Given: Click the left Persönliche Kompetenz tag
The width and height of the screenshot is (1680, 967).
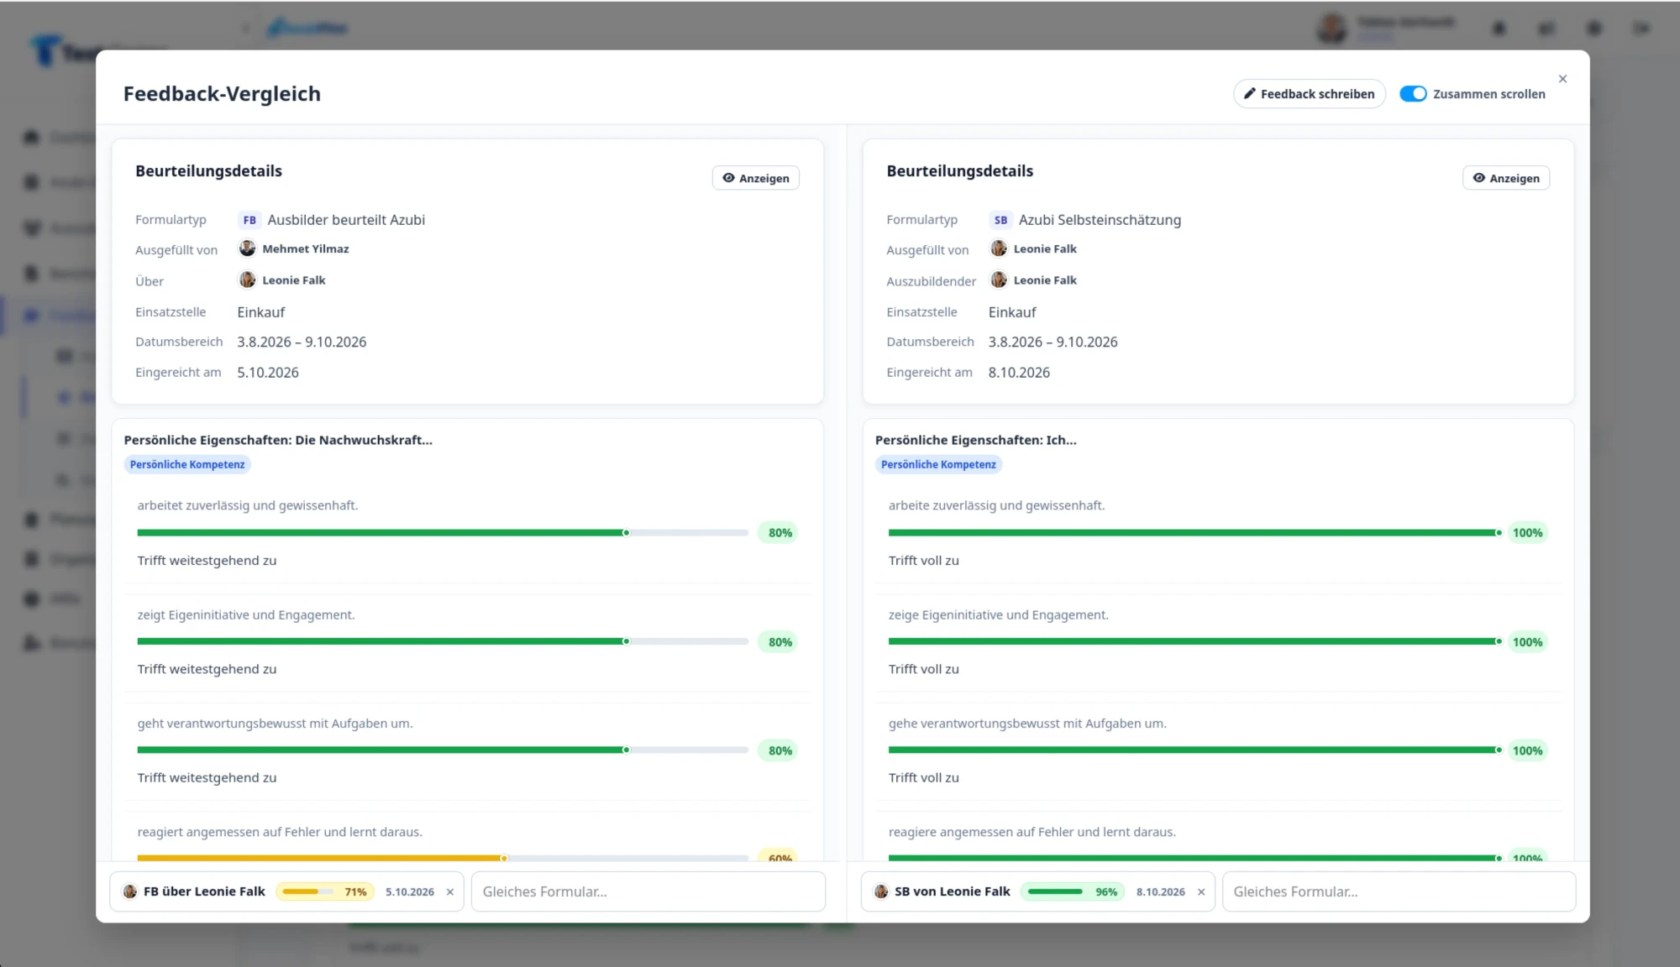Looking at the screenshot, I should pos(187,464).
